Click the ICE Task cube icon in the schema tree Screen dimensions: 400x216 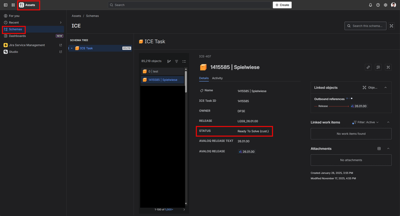point(77,48)
